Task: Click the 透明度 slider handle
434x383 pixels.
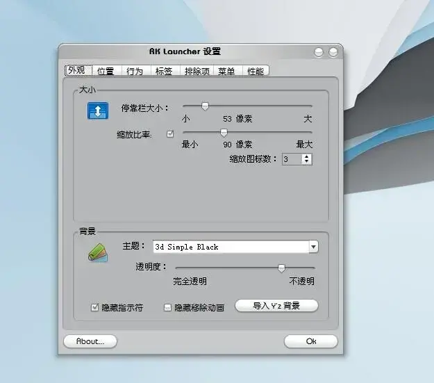Action: (x=281, y=268)
